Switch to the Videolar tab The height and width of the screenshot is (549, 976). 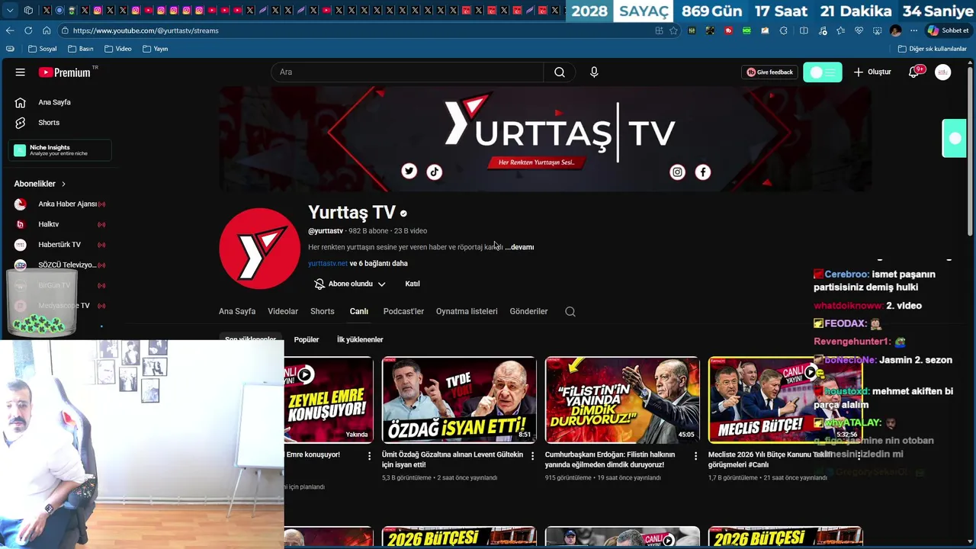(283, 311)
